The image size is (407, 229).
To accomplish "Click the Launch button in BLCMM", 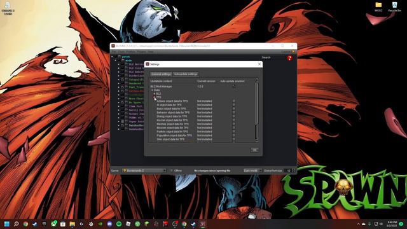I will click(x=288, y=52).
